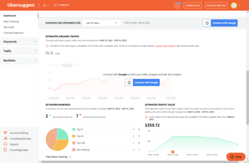
Task: Open Account & Billing page
Action: tap(19, 133)
